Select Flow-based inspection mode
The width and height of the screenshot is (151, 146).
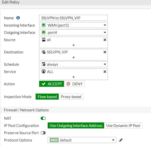coord(47,97)
